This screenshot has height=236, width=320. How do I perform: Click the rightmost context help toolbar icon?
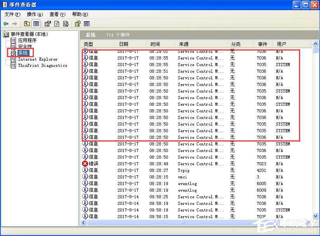pos(87,24)
